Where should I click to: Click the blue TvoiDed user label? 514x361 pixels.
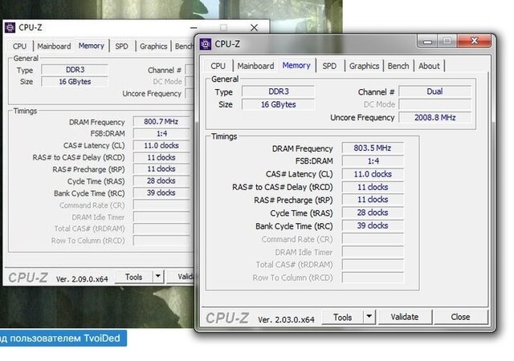pos(63,339)
